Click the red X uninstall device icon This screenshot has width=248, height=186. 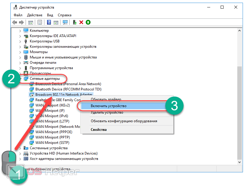(81, 22)
